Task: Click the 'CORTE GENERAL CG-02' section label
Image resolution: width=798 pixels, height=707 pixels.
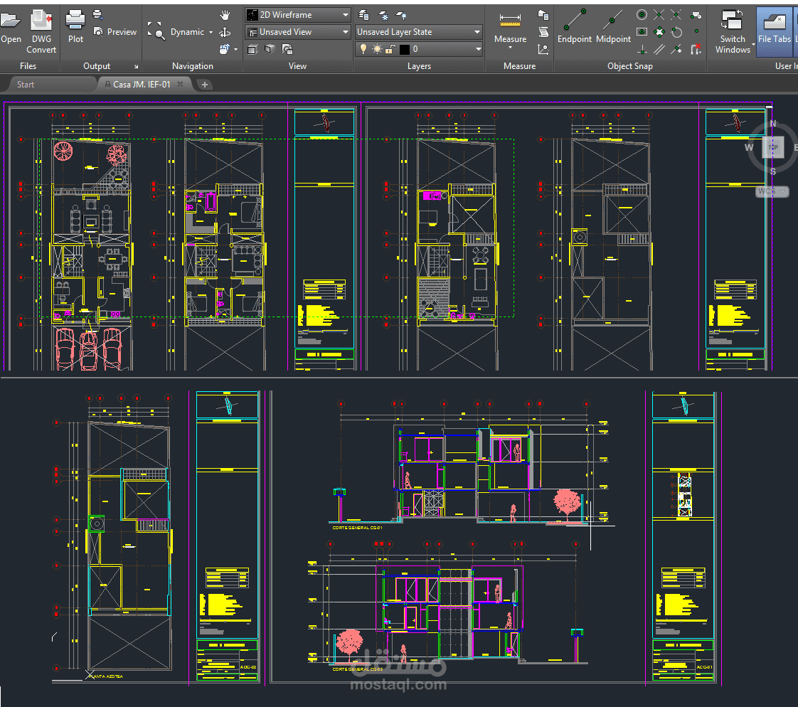Action: 357,669
